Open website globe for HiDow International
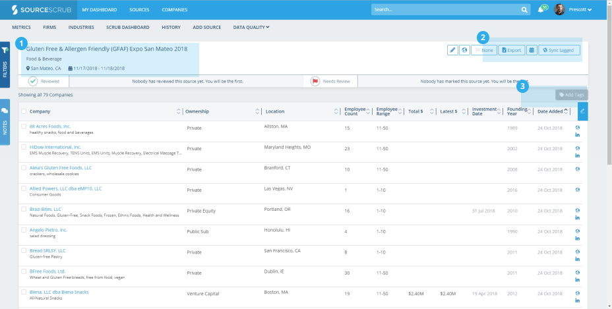This screenshot has height=309, width=612. (x=577, y=148)
